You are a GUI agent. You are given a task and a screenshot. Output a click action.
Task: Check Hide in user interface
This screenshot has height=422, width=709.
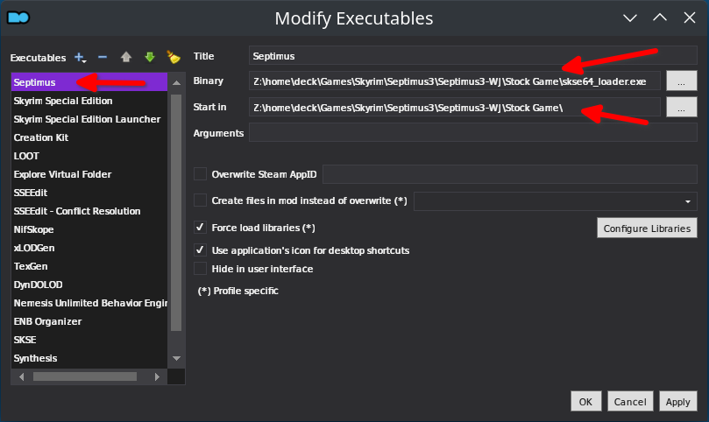tap(200, 269)
